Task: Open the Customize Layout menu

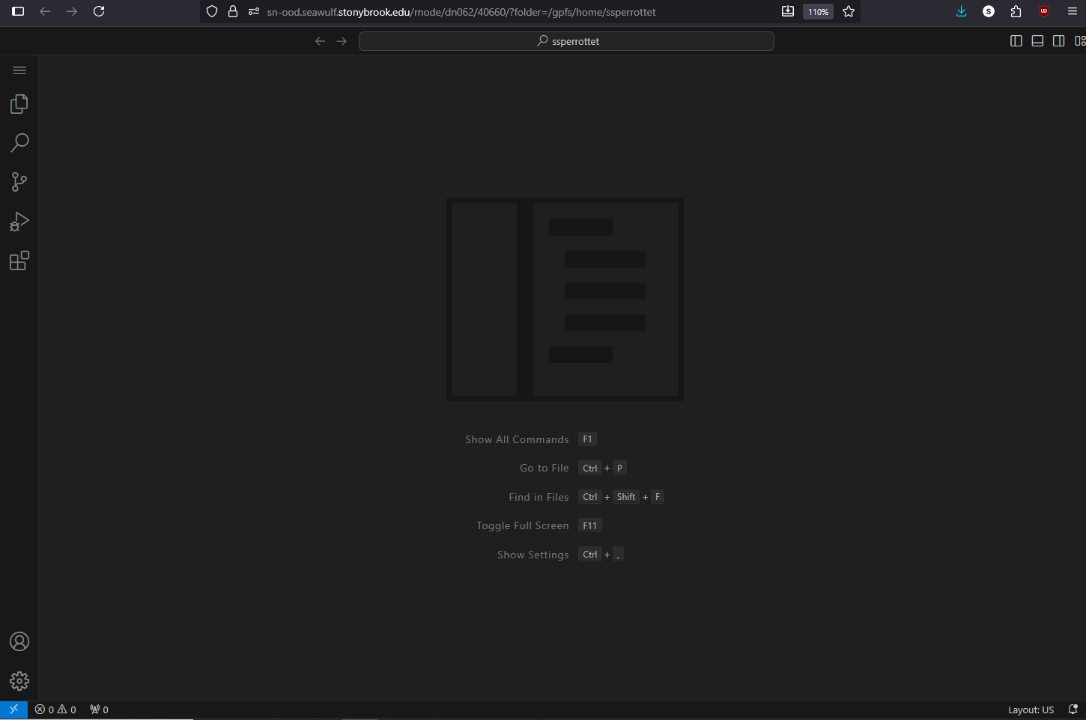Action: [x=1079, y=41]
